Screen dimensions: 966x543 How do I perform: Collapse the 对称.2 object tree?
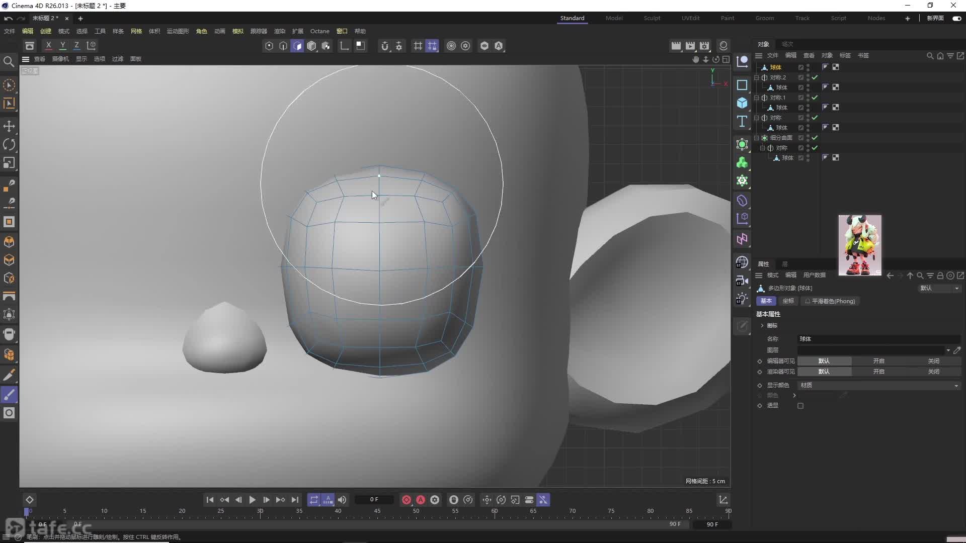click(x=756, y=77)
